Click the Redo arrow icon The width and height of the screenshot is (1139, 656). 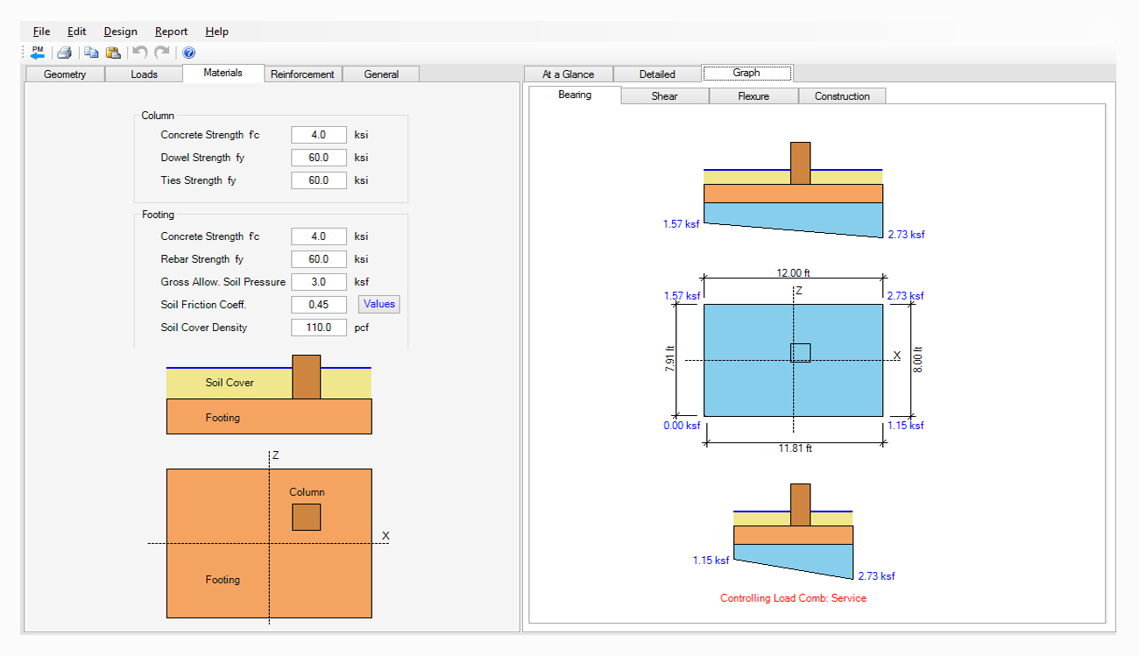coord(162,53)
